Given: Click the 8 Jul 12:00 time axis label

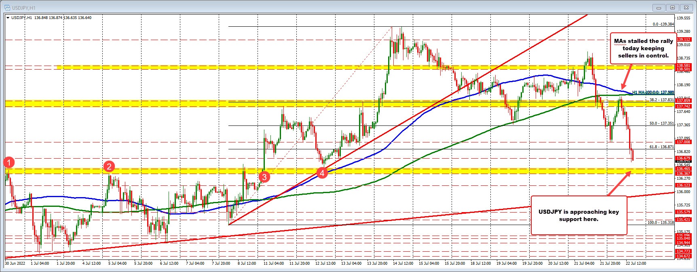Looking at the screenshot, I should [x=247, y=263].
